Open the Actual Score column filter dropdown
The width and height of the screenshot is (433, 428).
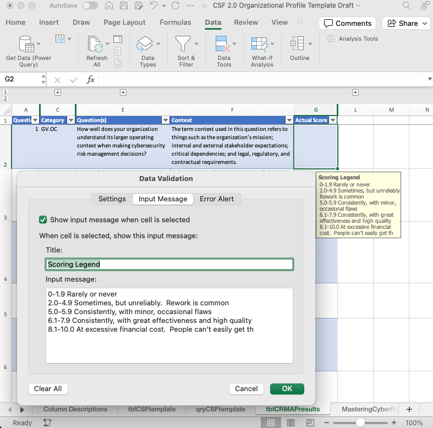click(x=332, y=120)
